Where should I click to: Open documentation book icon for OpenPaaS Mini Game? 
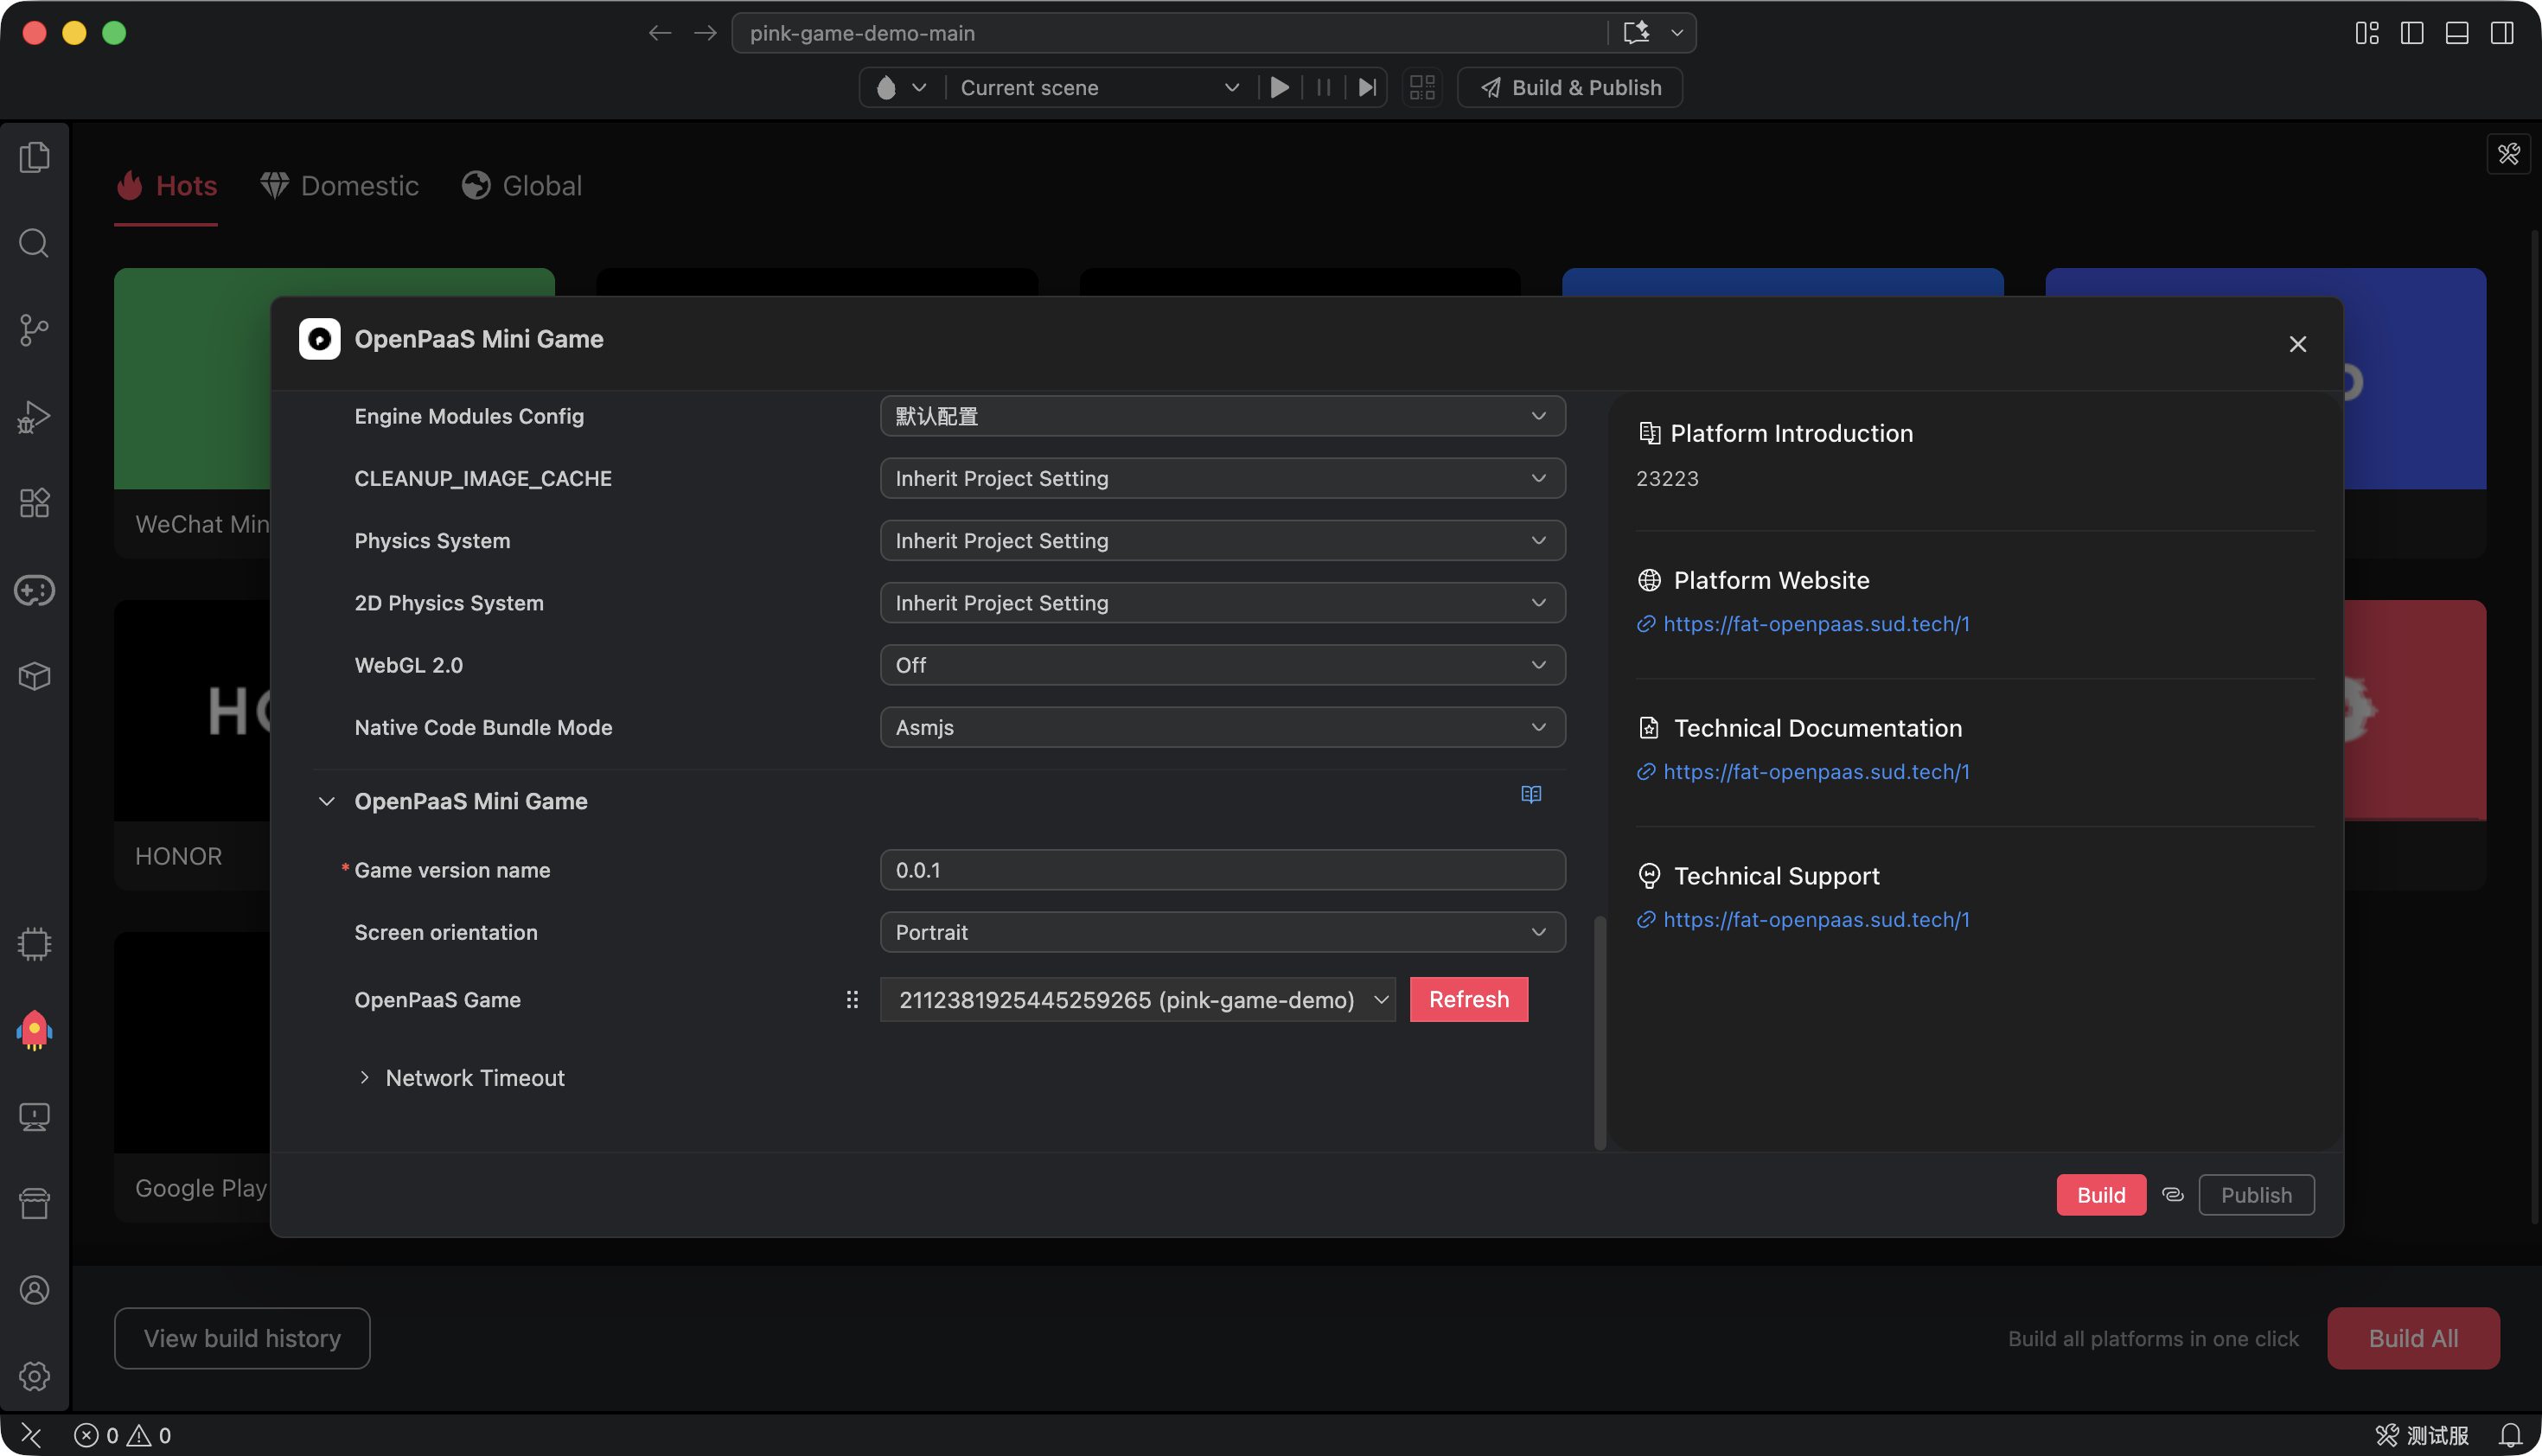point(1531,795)
